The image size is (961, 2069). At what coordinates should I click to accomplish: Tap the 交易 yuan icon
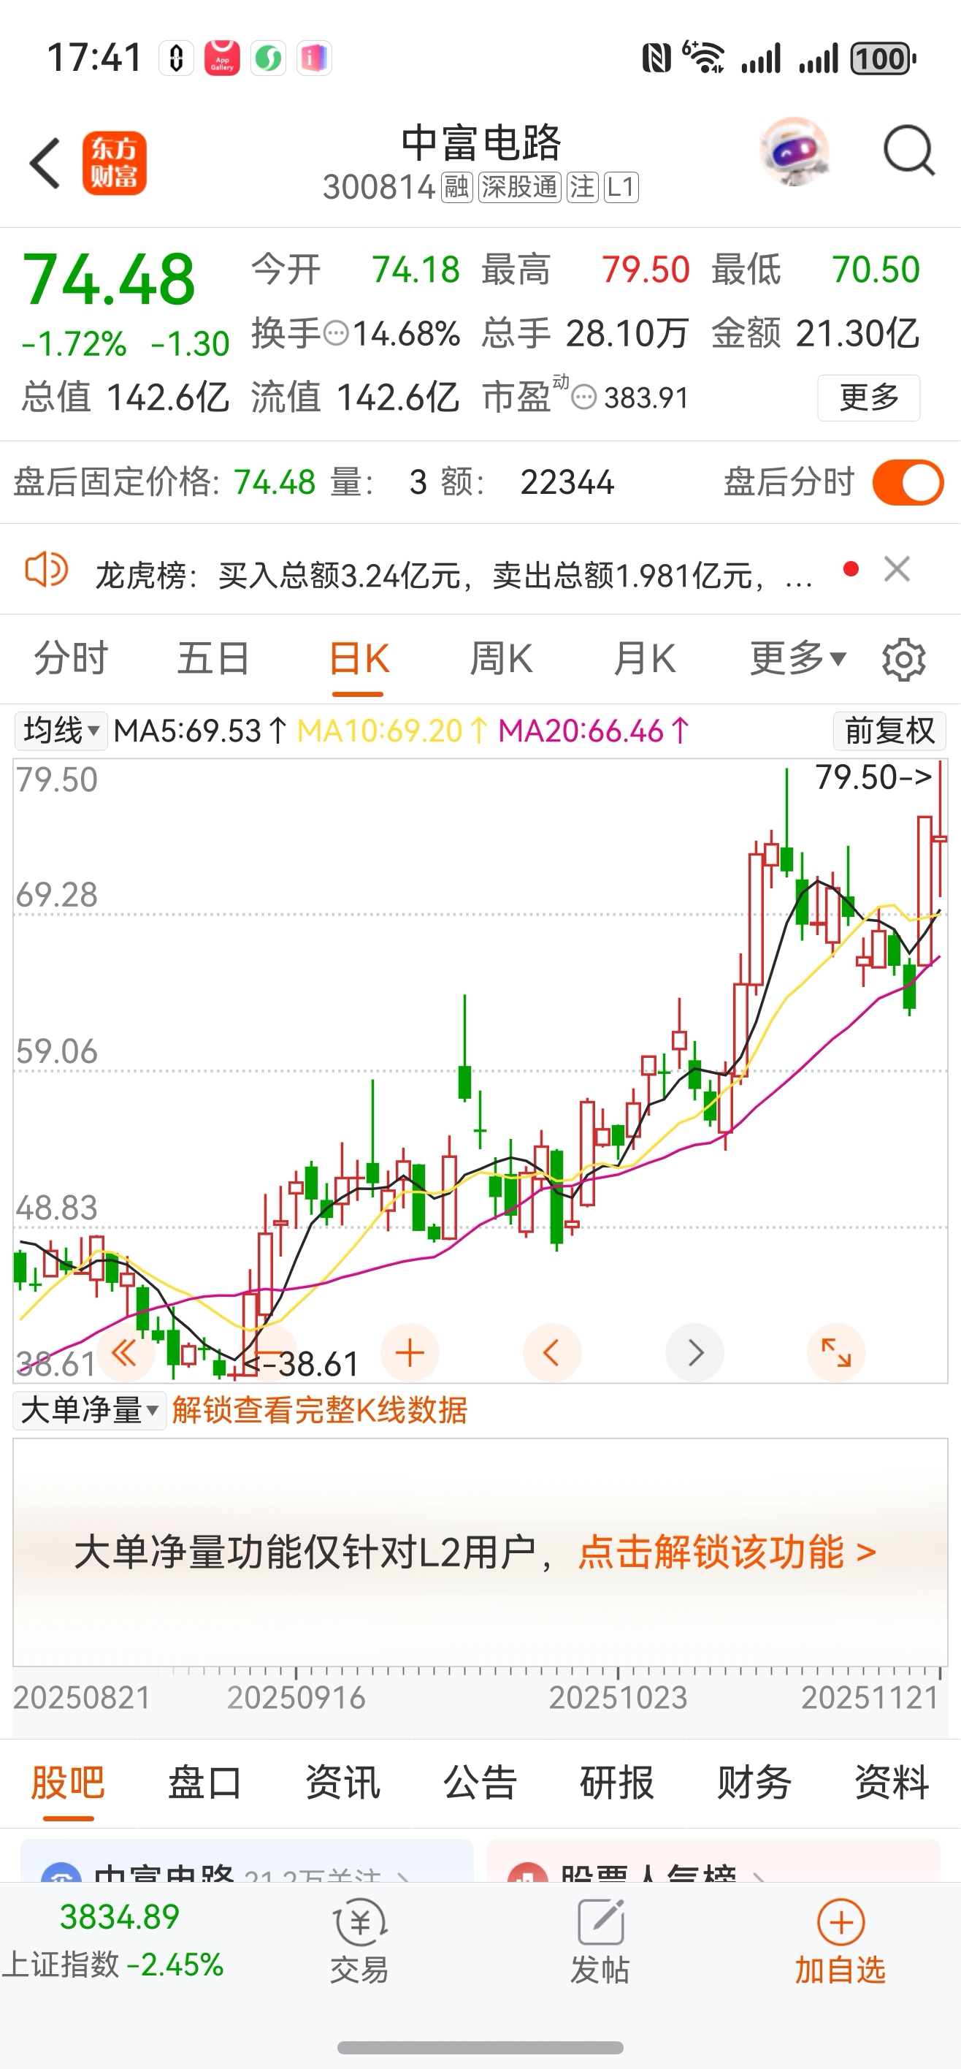[x=360, y=1922]
